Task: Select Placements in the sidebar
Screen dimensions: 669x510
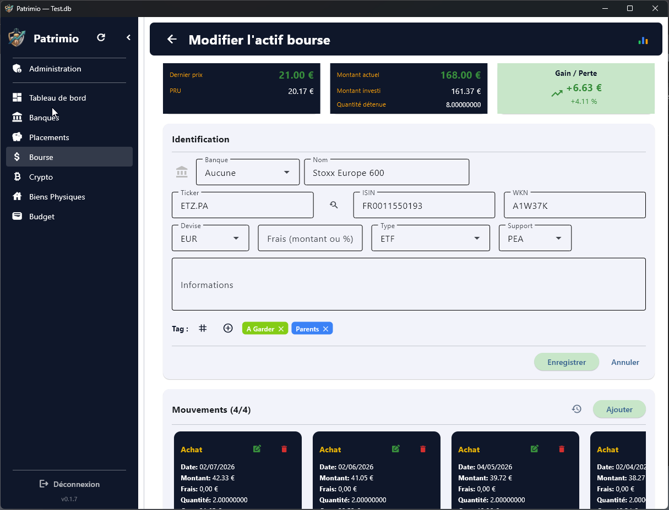Action: pyautogui.click(x=69, y=137)
